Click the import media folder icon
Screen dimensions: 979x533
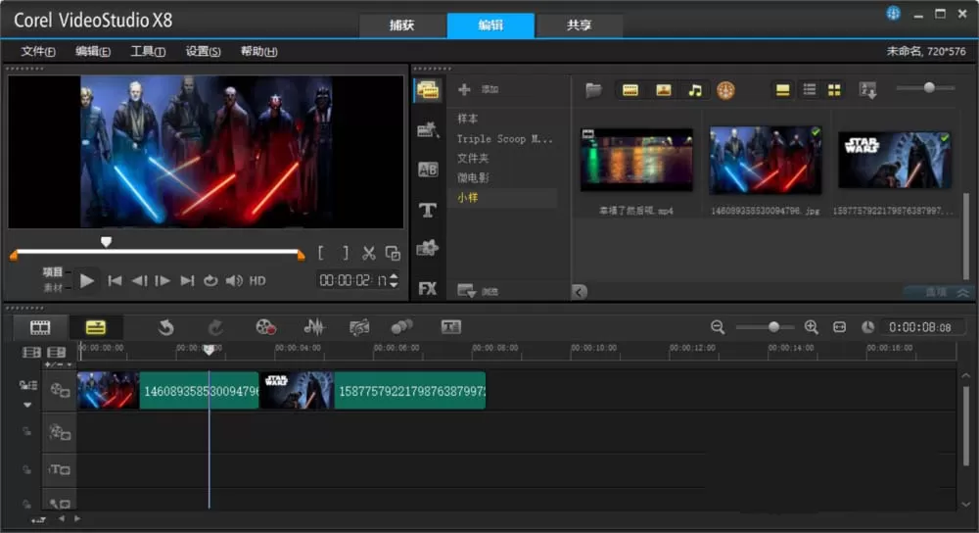click(x=593, y=90)
